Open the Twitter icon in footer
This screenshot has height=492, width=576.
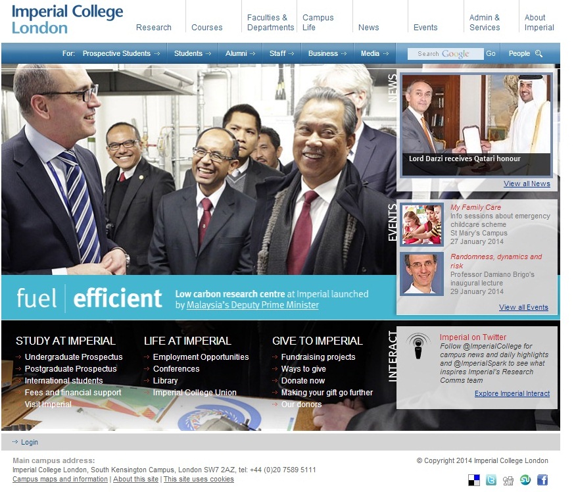tap(491, 480)
